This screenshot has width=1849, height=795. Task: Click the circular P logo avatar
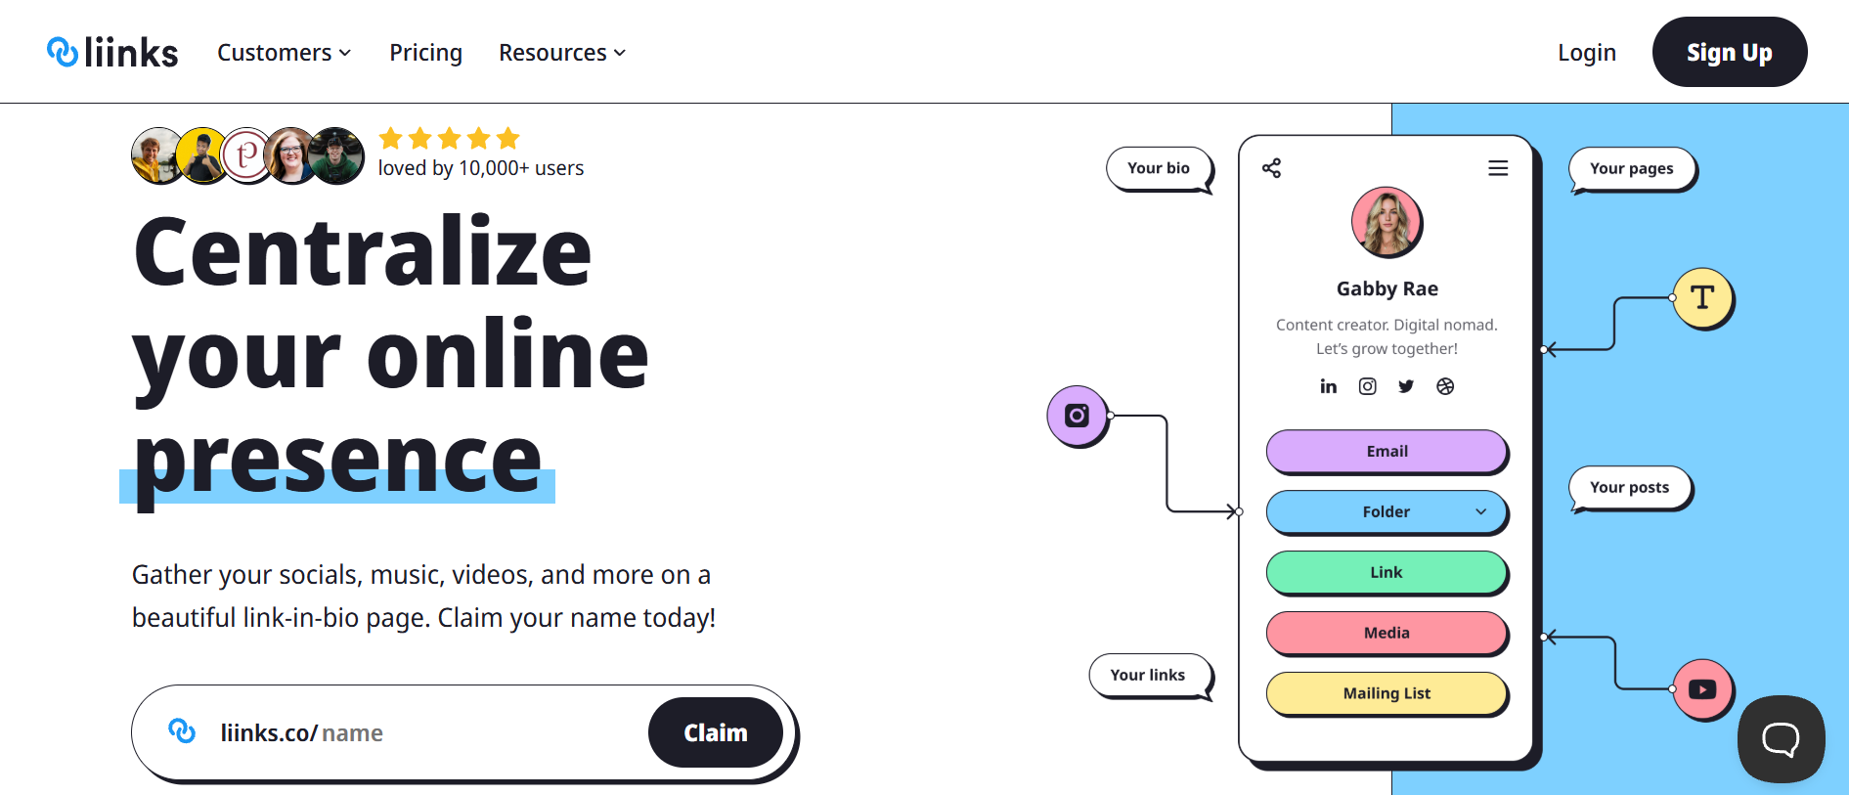[246, 155]
